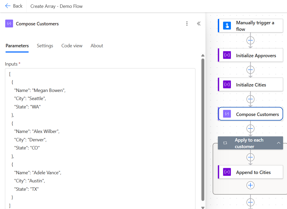Add action above Append to Cities

point(250,157)
